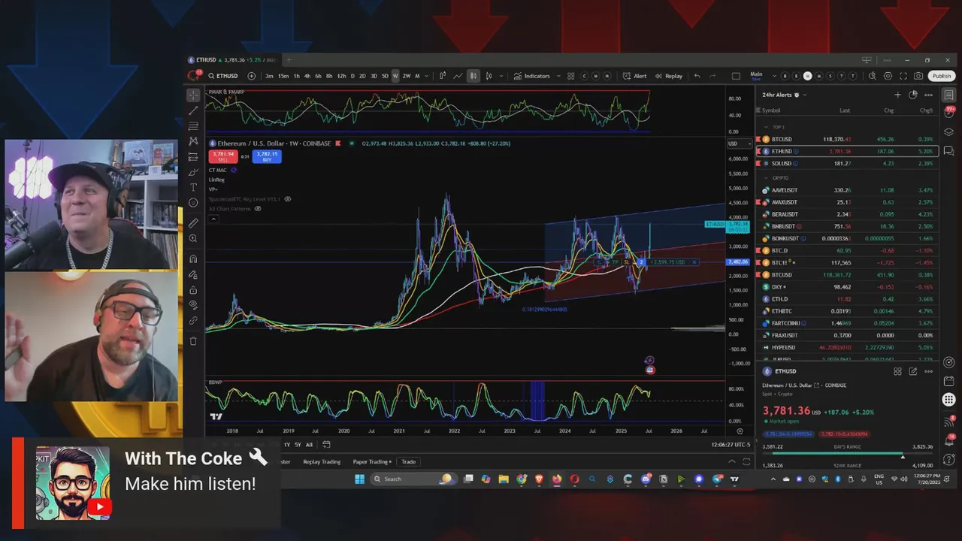Toggle lock all drawings icon
Viewport: 962px width, 541px height.
(x=193, y=290)
